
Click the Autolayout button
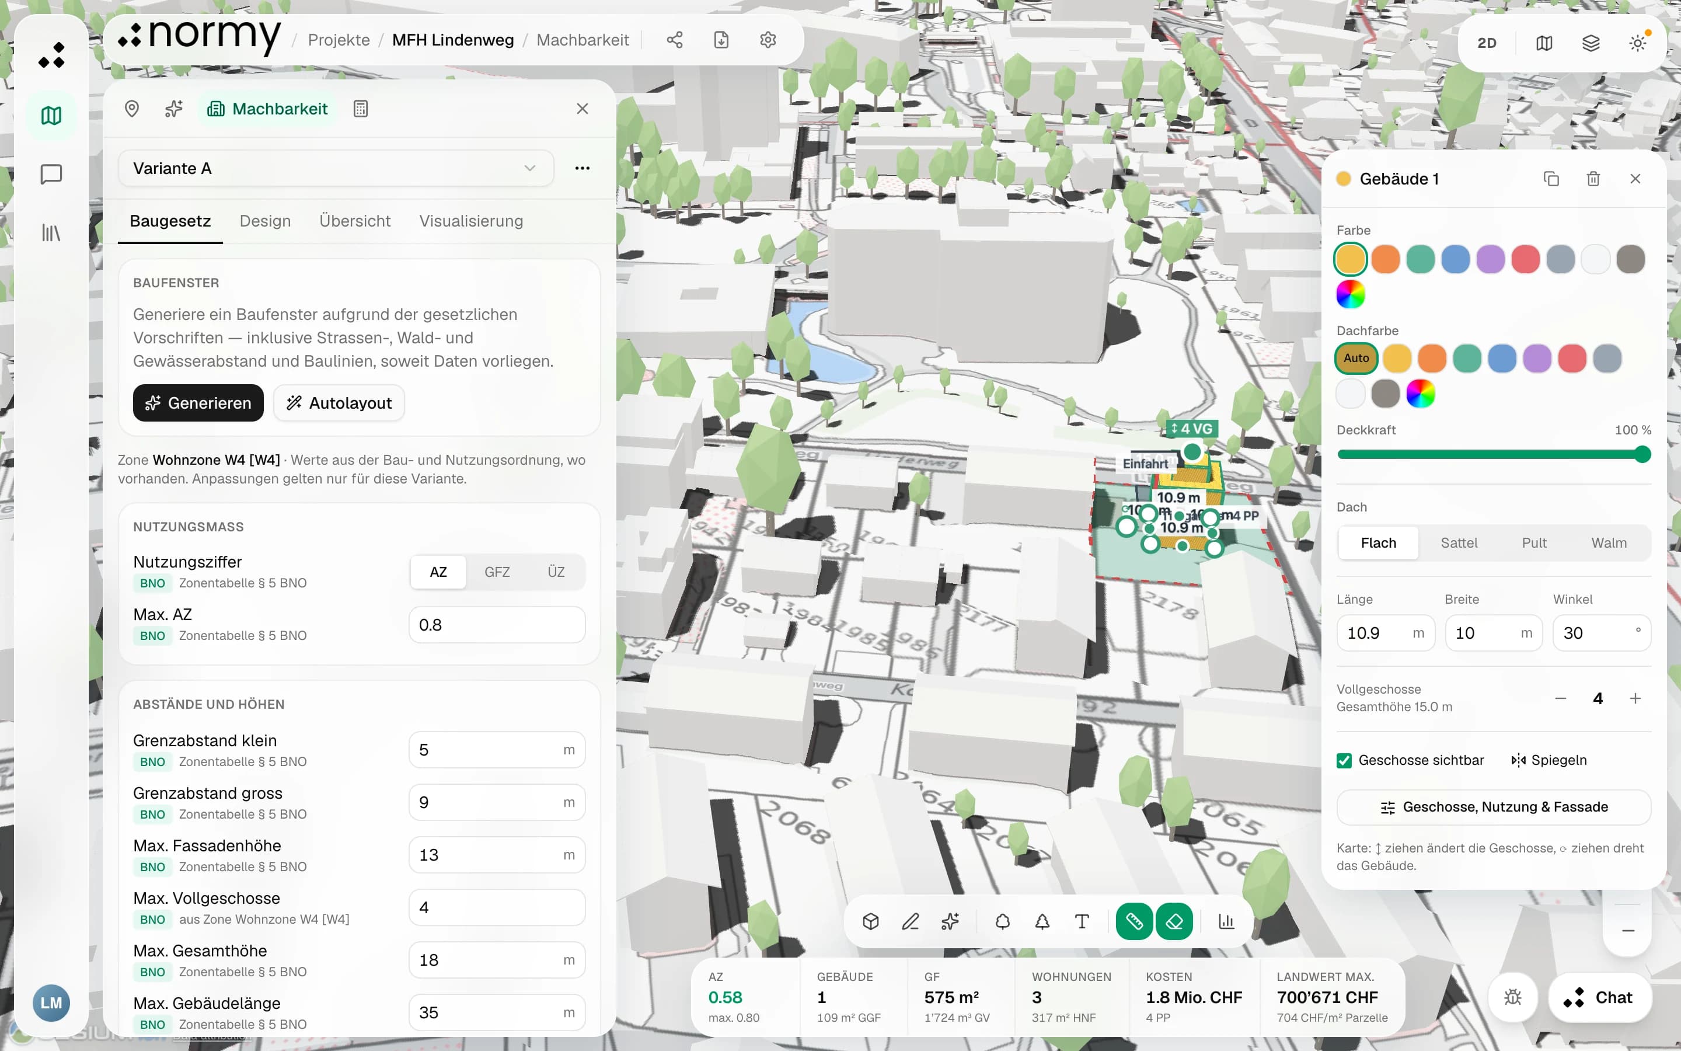[x=339, y=403]
